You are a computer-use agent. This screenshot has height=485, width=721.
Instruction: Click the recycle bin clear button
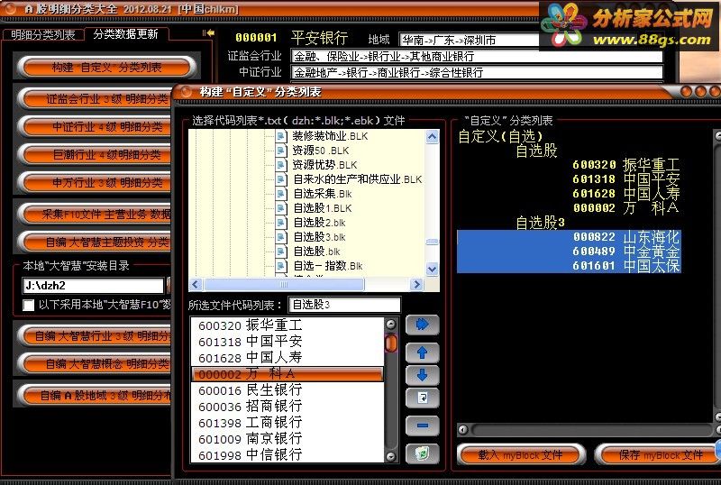click(x=422, y=454)
